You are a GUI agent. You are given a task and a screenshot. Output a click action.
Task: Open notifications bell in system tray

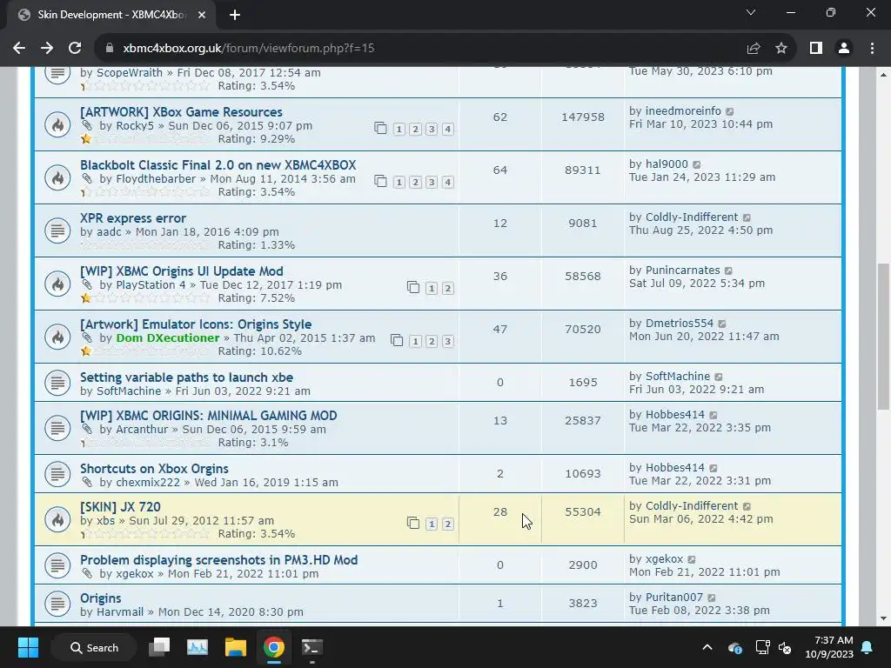point(868,647)
